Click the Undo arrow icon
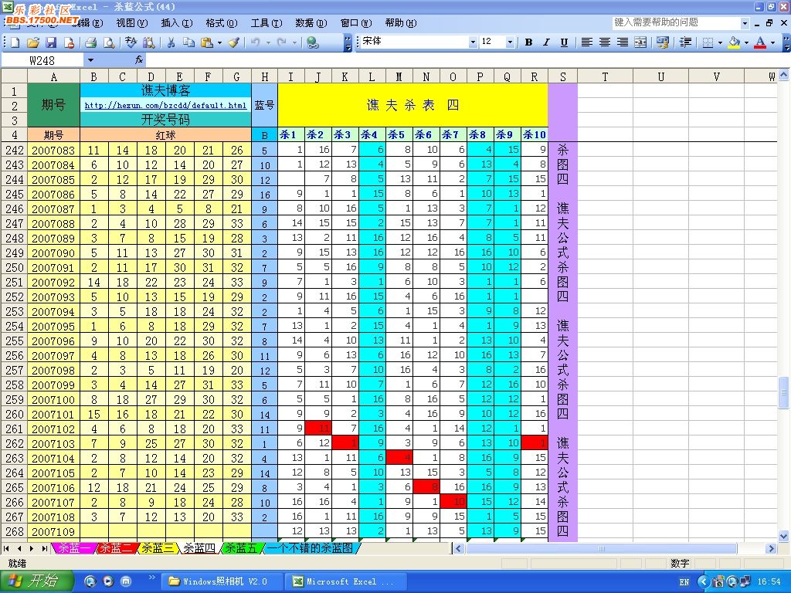The height and width of the screenshot is (593, 791). coord(256,43)
